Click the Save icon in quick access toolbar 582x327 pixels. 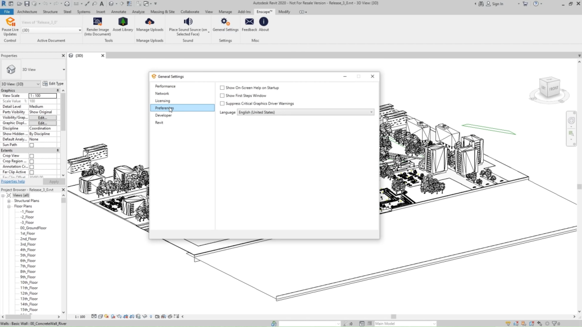[27, 4]
